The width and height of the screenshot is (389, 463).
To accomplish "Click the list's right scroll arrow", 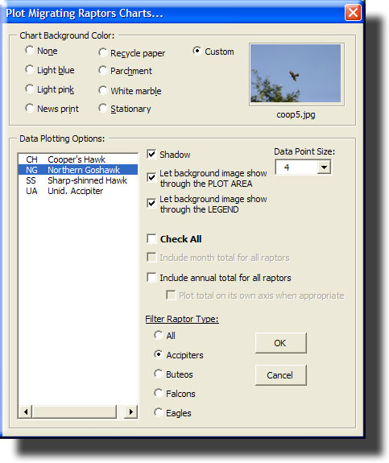I will [x=130, y=411].
